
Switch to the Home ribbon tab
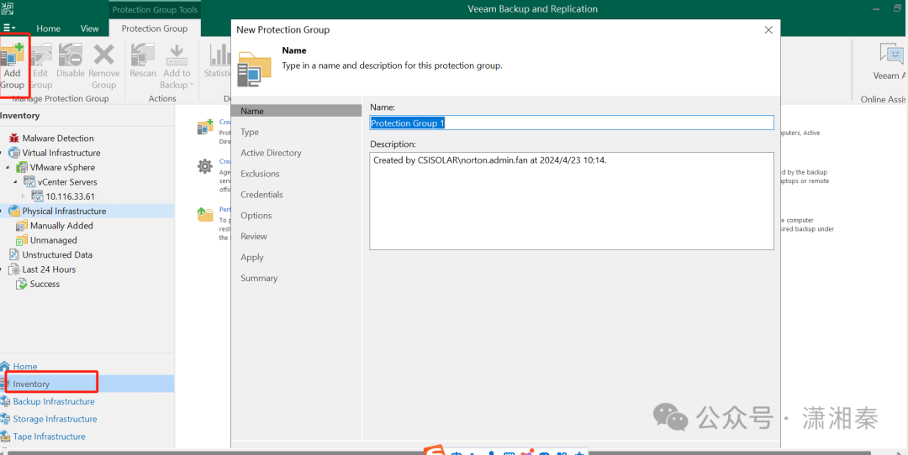pos(48,29)
